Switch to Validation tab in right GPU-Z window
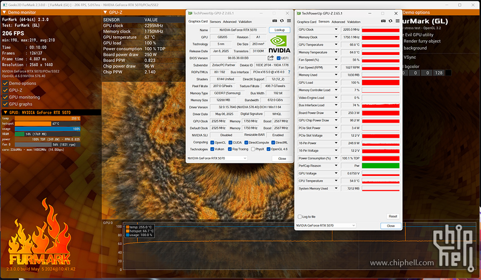This screenshot has width=481, height=280. coord(354,22)
